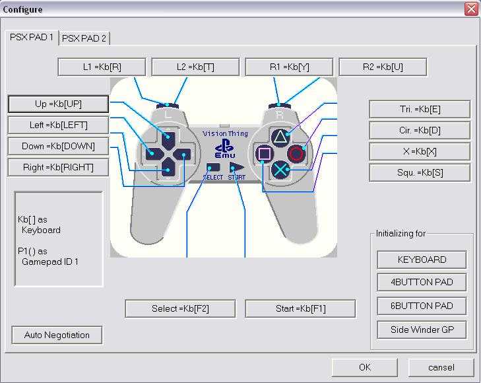Screen dimensions: 481x383
Task: Click the L2 =Kb[T] mapping button
Action: click(x=195, y=67)
